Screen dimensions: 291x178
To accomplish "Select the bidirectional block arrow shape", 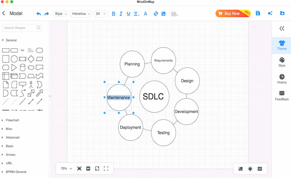I will pos(31,93).
